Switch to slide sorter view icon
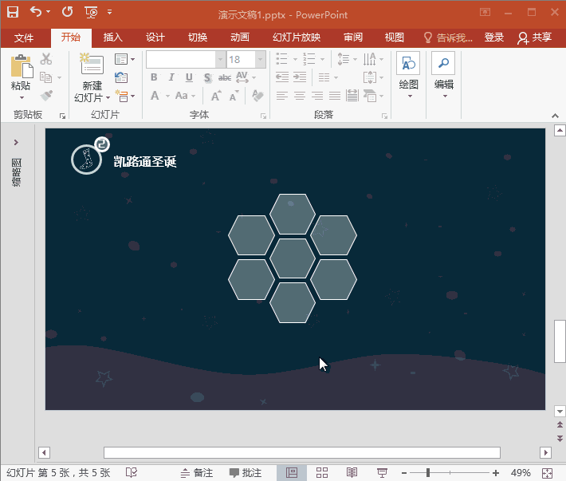The image size is (566, 481). coord(322,473)
